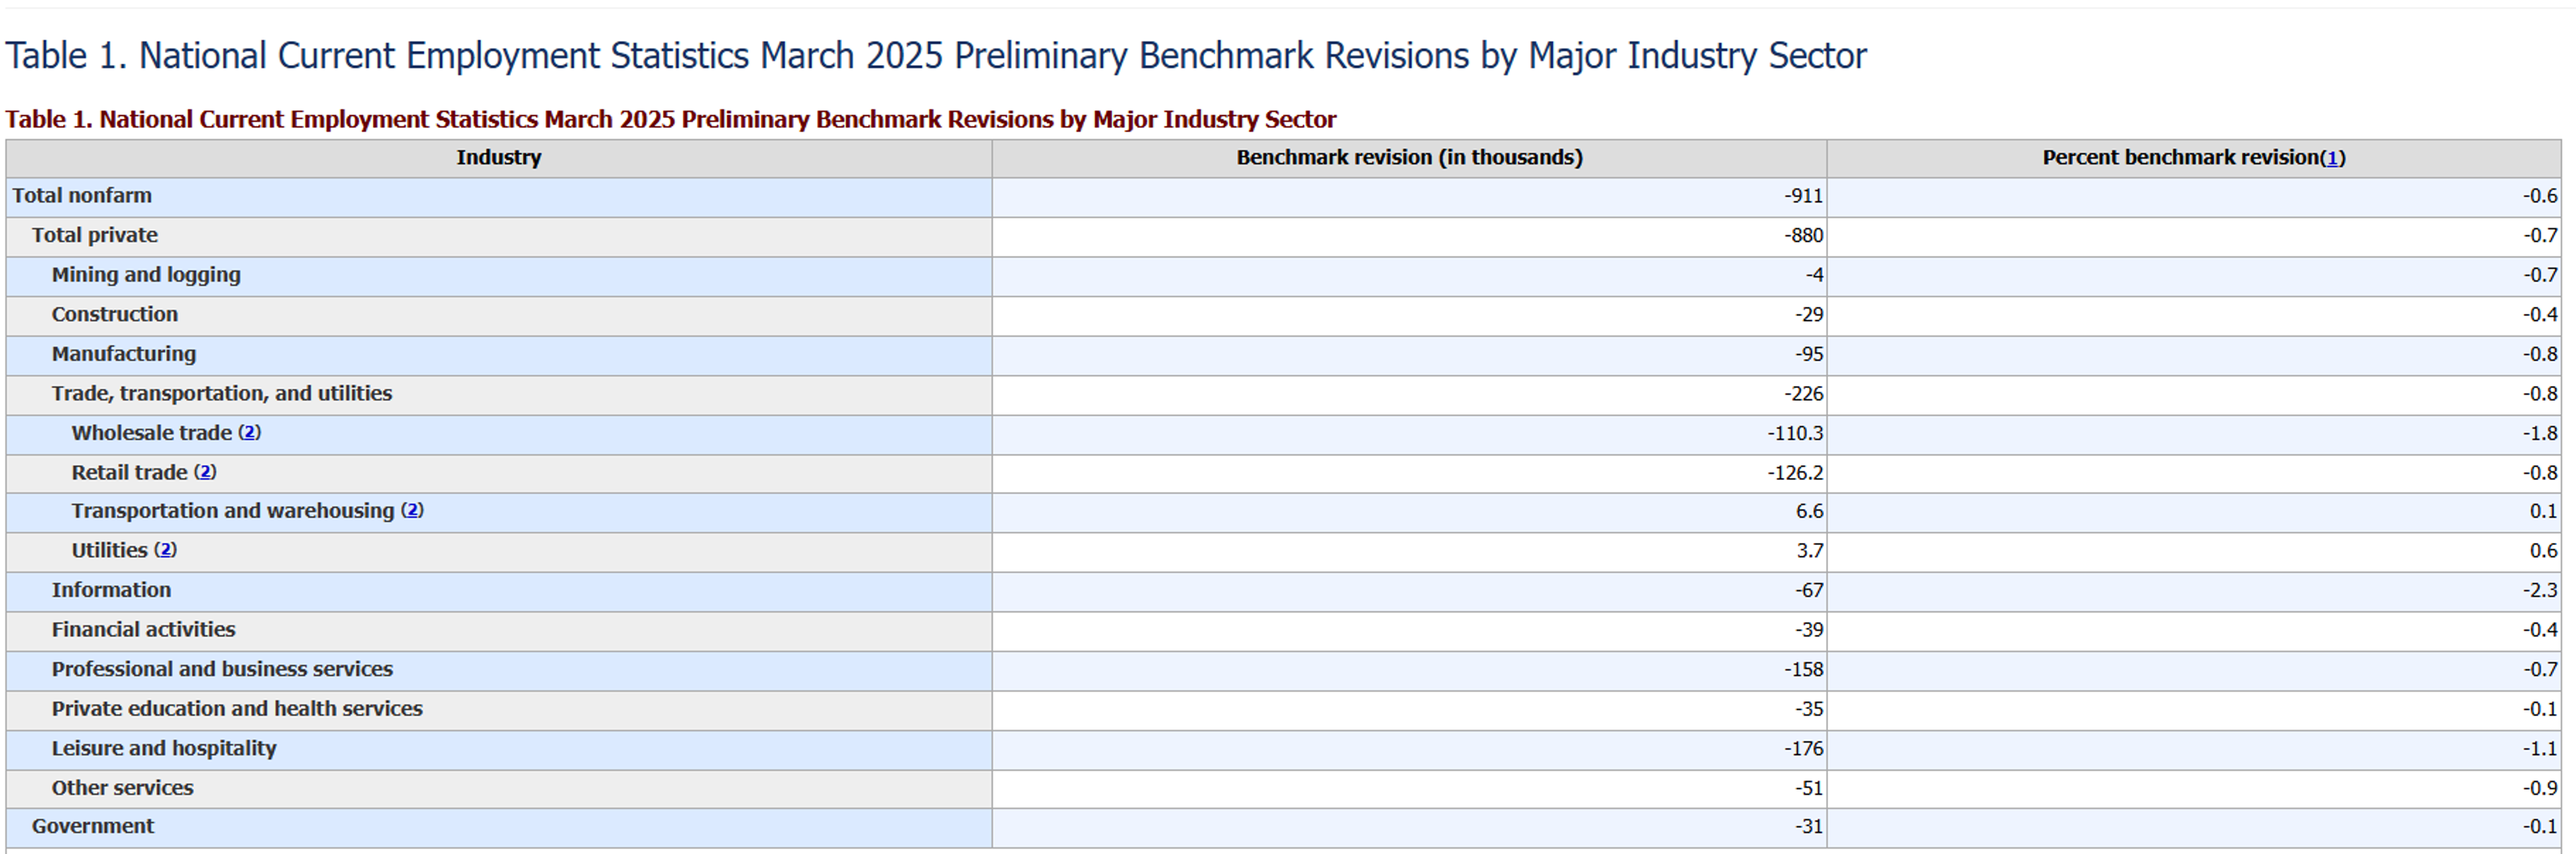2576x854 pixels.
Task: Click the -880 Total private revision value
Action: (x=1804, y=236)
